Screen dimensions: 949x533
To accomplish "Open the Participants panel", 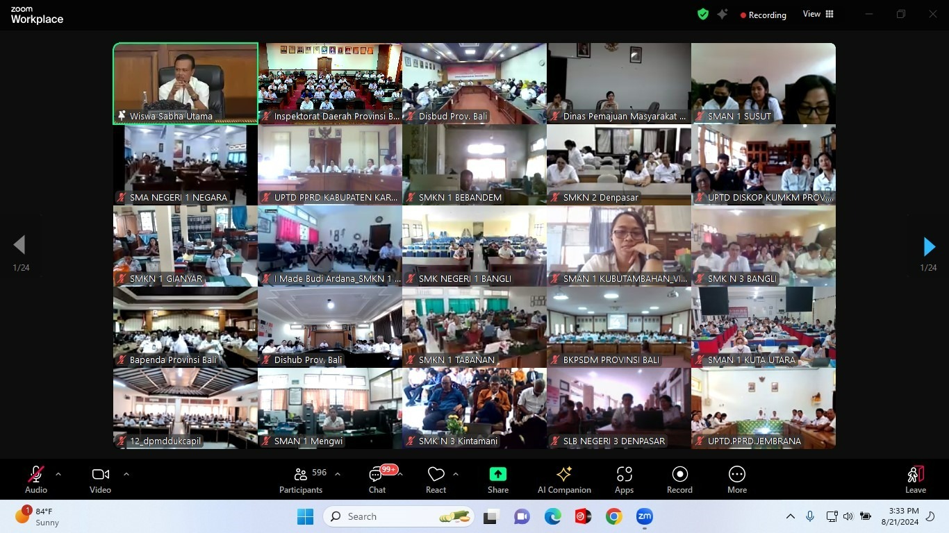I will (x=301, y=480).
